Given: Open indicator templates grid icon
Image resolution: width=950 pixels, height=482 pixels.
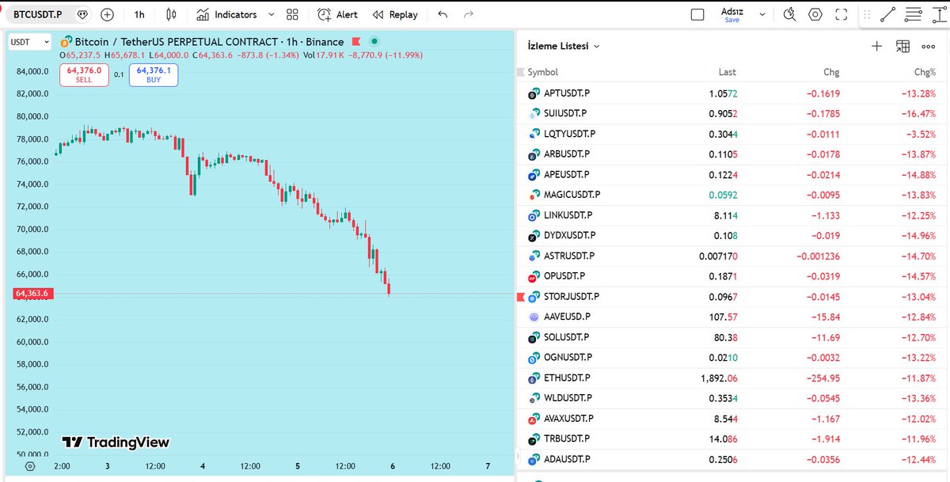Looking at the screenshot, I should (291, 14).
